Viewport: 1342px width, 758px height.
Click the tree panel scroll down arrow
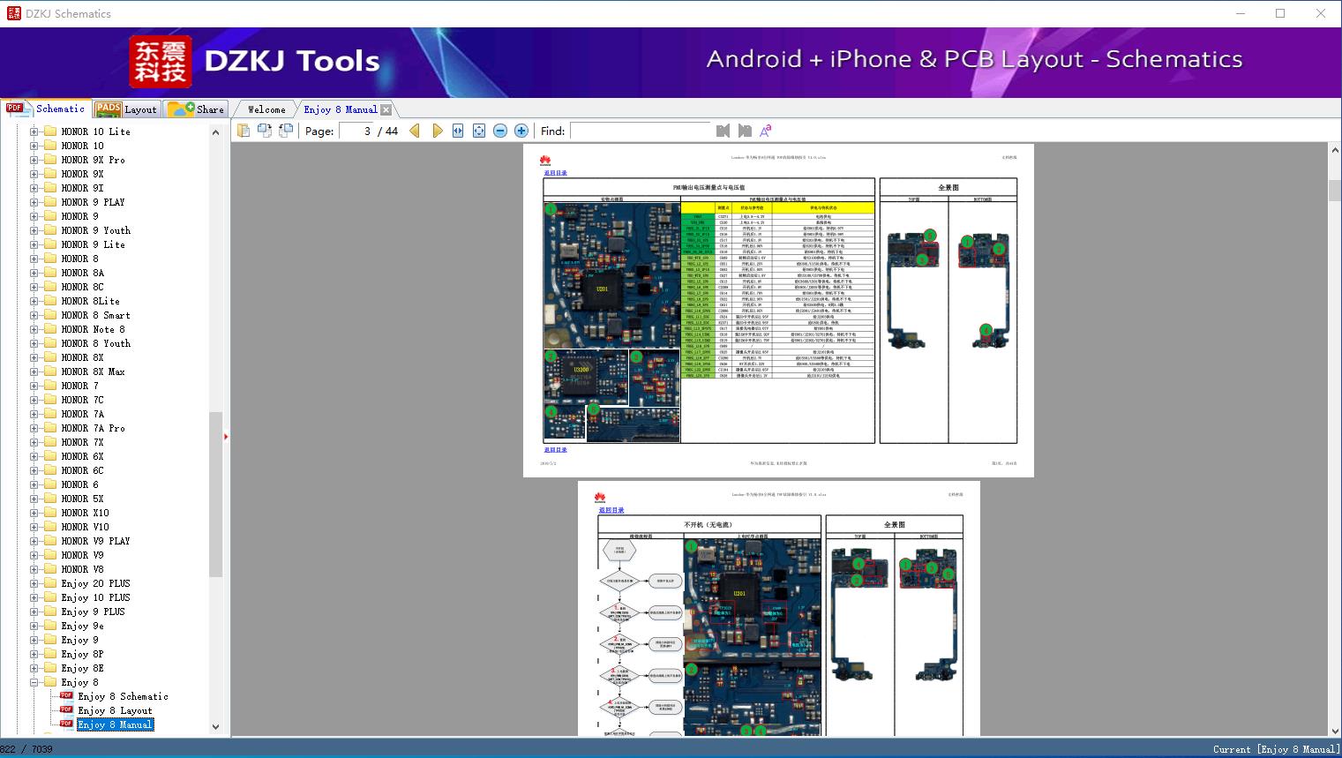pos(215,727)
